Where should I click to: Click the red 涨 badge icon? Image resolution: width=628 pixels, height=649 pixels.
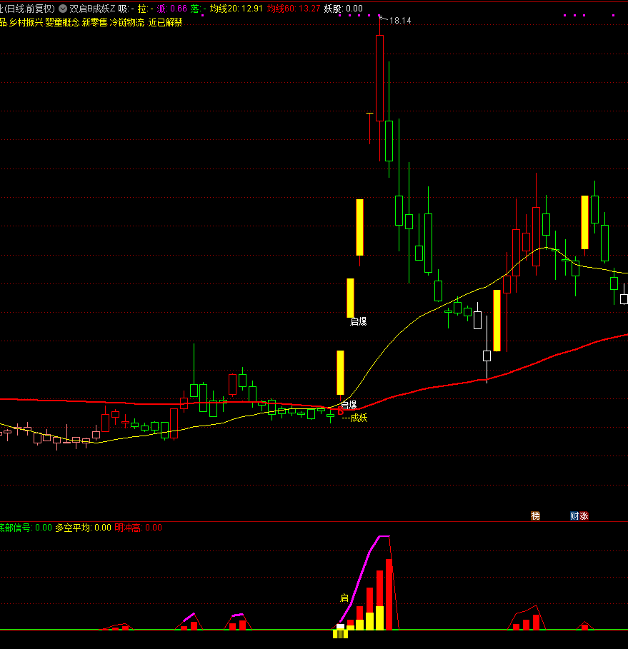(584, 515)
